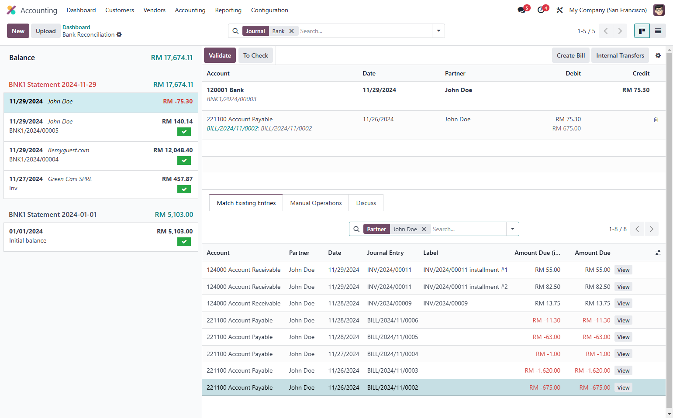The height and width of the screenshot is (418, 673).
Task: Remove the Bank journal filter
Action: click(x=292, y=31)
